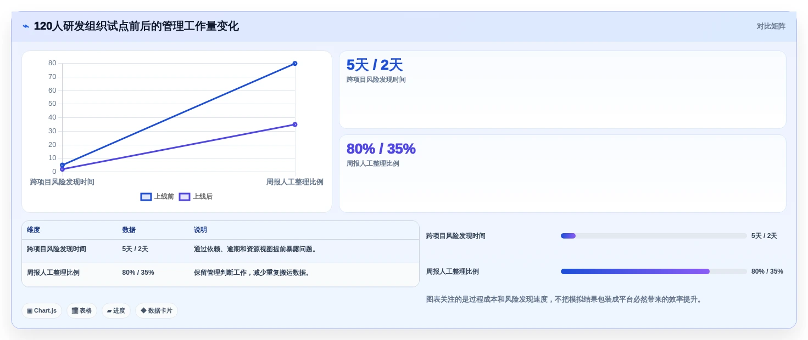
Task: Toggle the 上线前 legend swatch
Action: [x=146, y=197]
